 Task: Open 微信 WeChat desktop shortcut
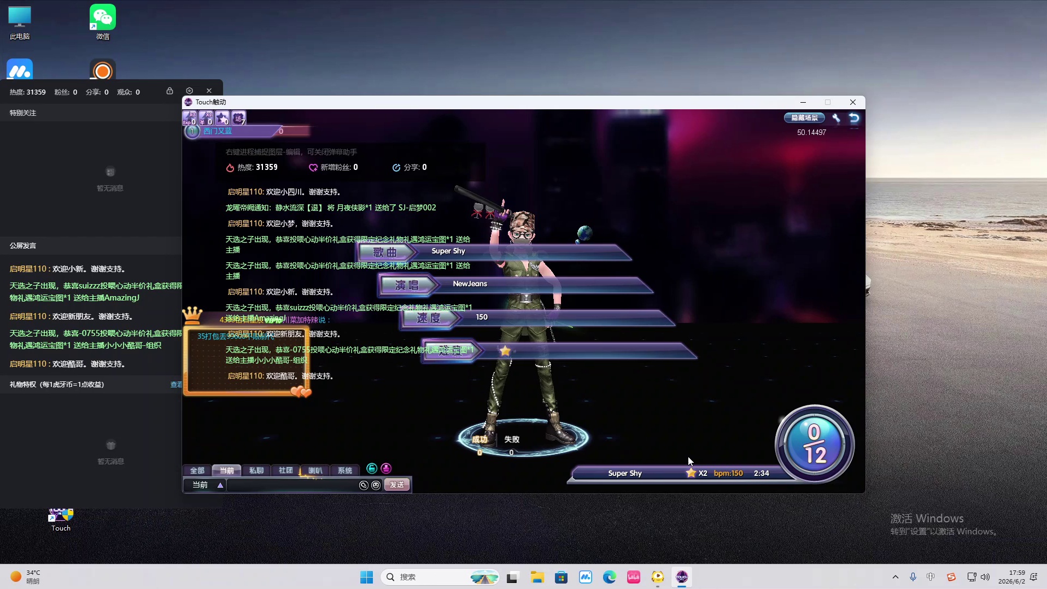coord(103,22)
